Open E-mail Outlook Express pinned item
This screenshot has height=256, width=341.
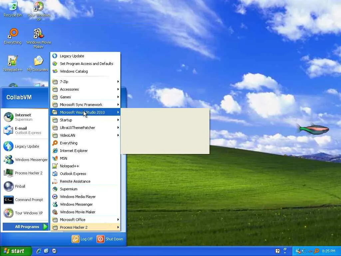click(25, 130)
